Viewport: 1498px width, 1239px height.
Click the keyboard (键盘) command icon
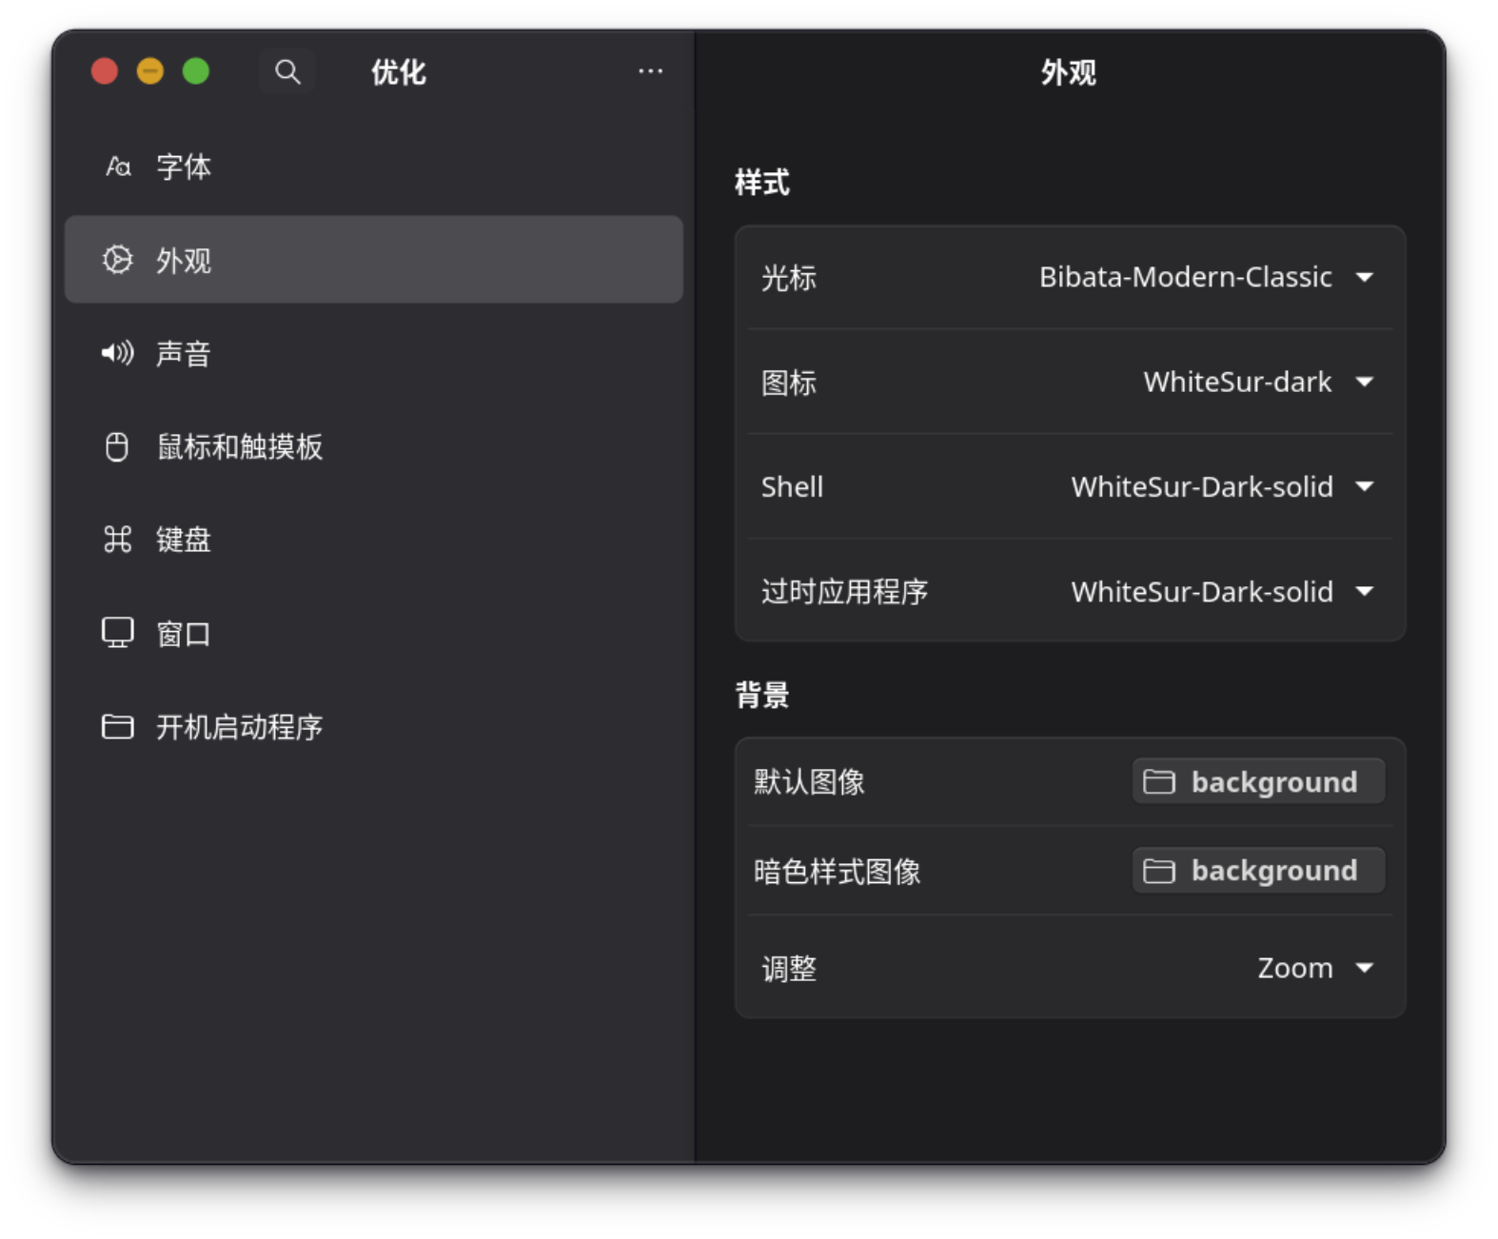pos(117,540)
